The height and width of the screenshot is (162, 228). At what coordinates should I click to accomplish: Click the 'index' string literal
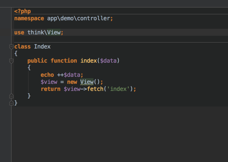point(118,89)
